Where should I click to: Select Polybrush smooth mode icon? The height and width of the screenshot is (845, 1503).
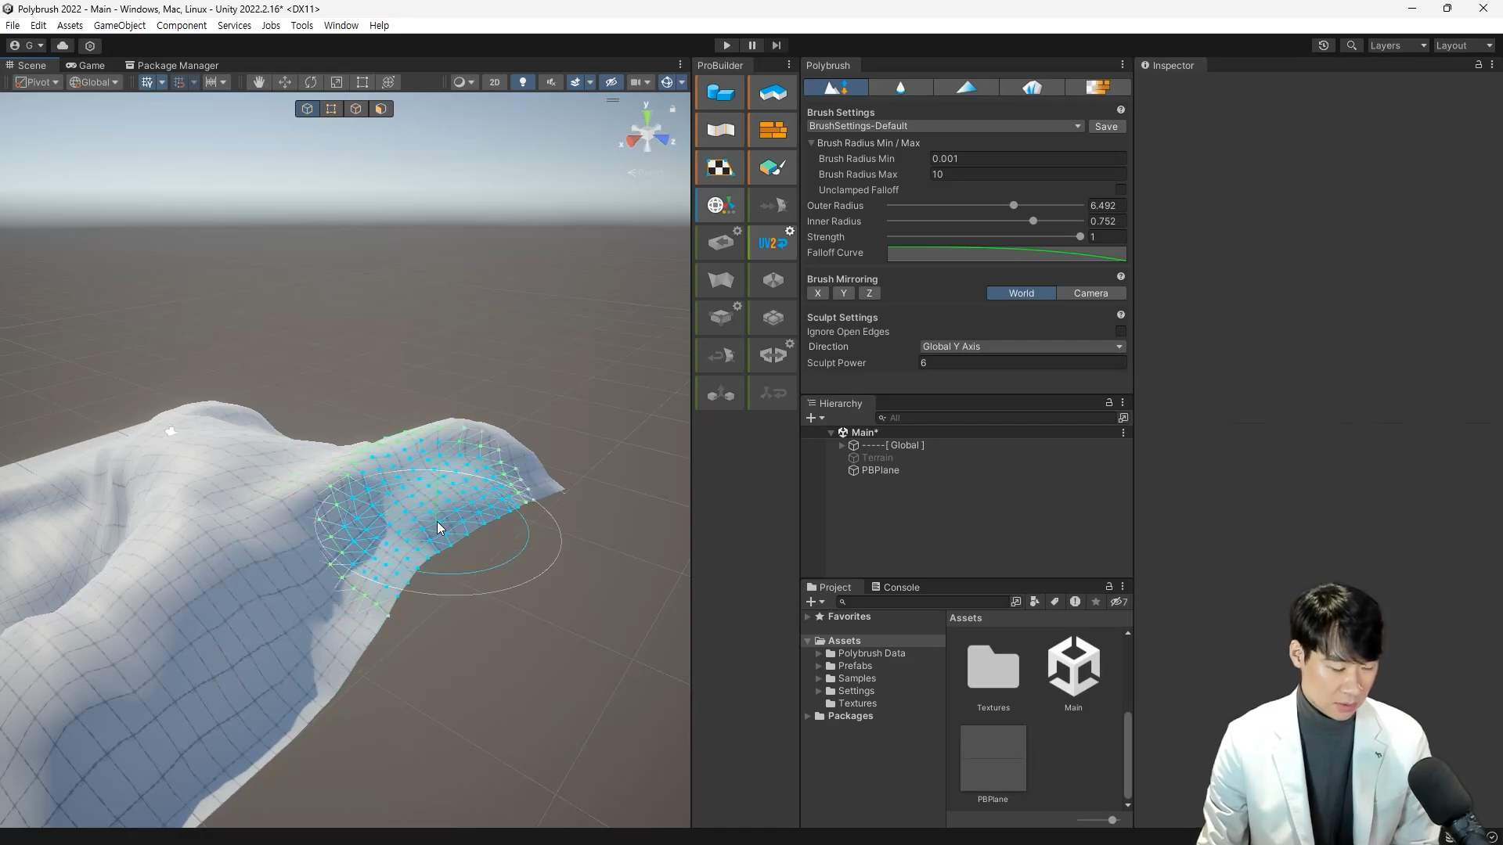tap(900, 87)
